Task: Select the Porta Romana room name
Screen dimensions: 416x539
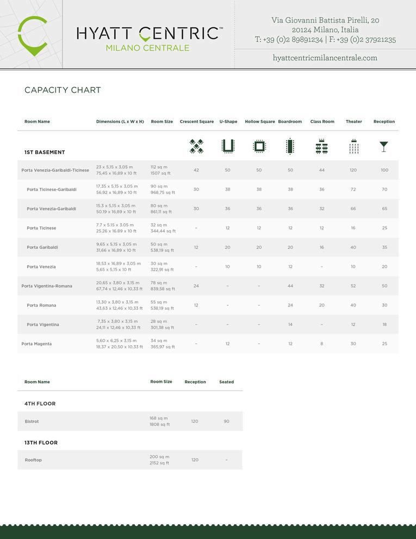Action: tap(41, 305)
